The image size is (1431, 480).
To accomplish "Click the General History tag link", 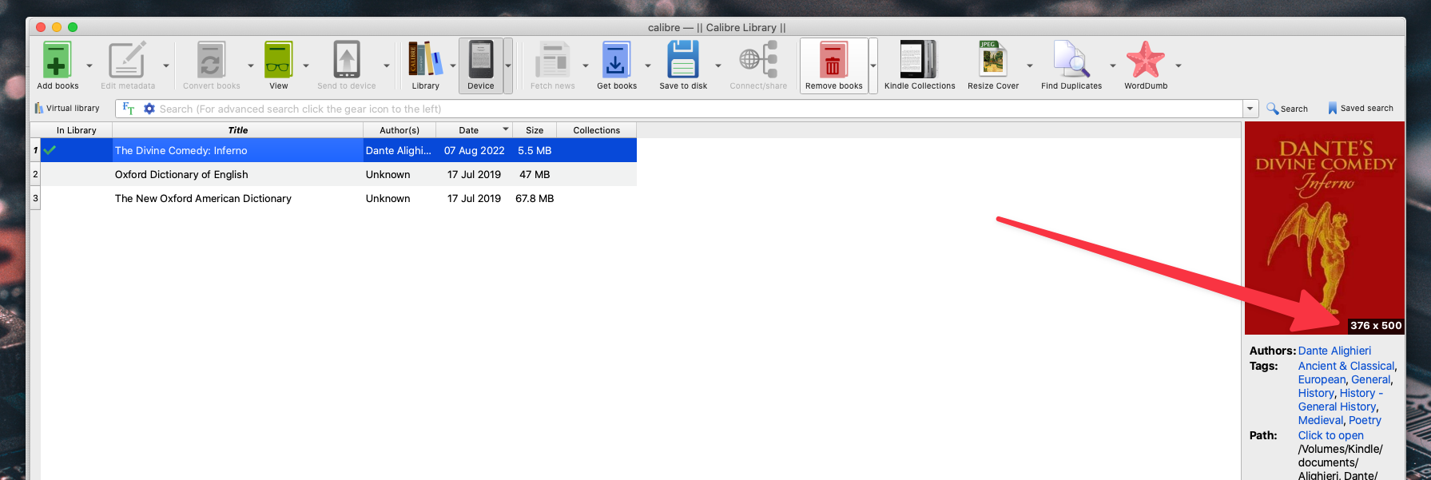I will (x=1337, y=407).
